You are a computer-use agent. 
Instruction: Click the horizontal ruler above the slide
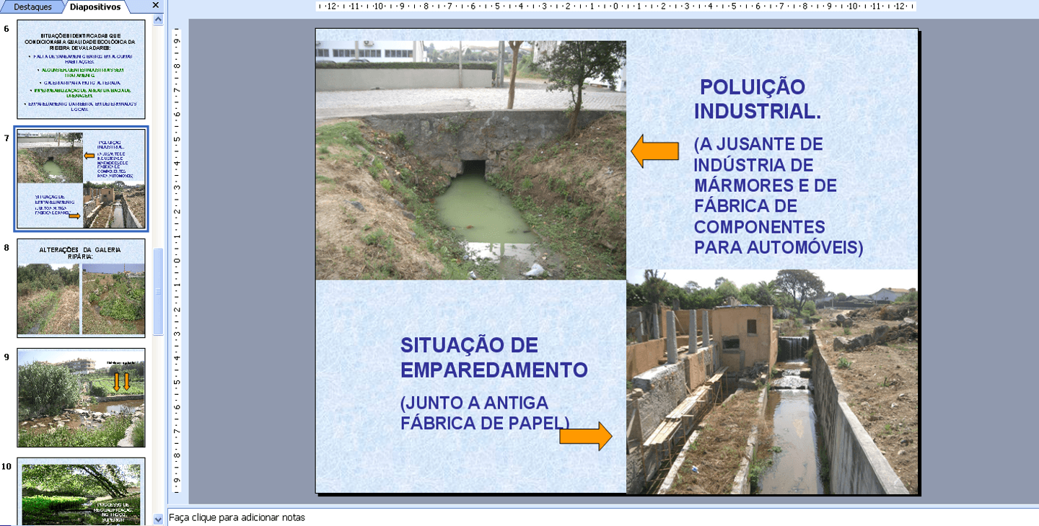[x=616, y=6]
